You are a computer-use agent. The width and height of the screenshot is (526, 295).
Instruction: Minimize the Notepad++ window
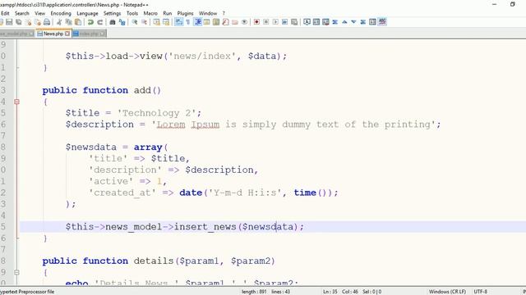click(x=494, y=4)
